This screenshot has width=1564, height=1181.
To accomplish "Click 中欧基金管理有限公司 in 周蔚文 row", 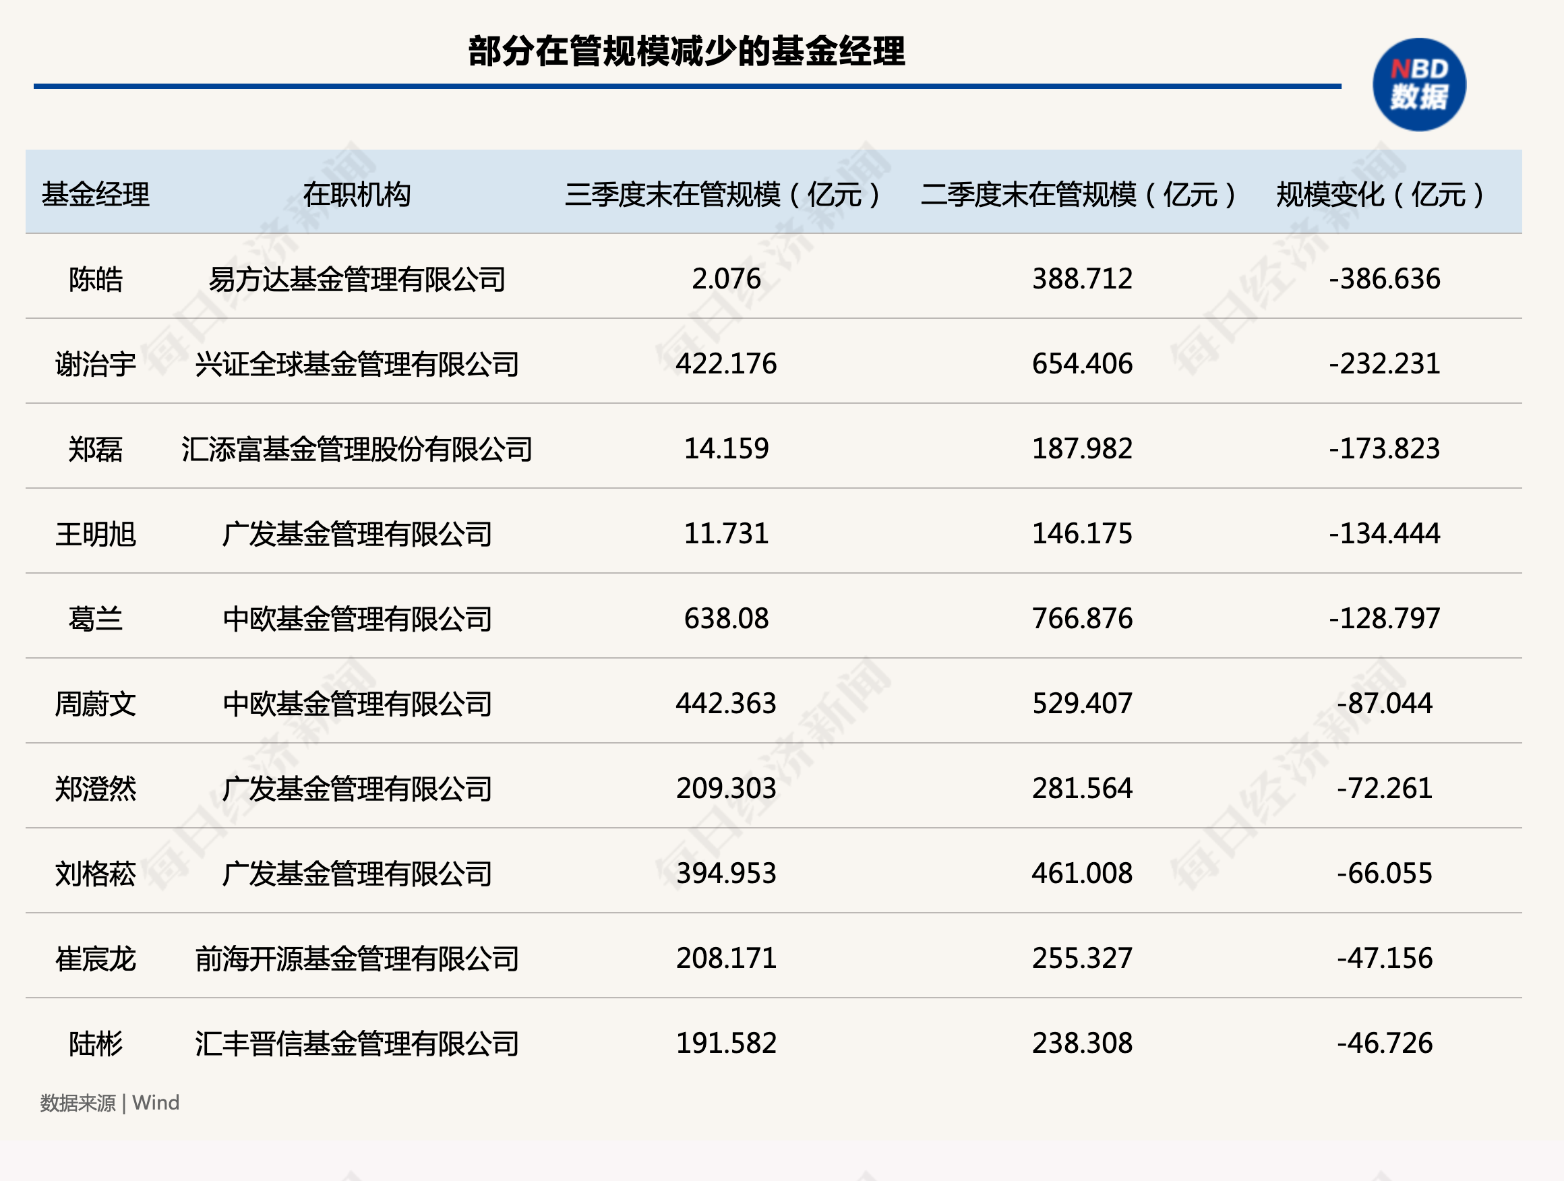I will coord(357,704).
